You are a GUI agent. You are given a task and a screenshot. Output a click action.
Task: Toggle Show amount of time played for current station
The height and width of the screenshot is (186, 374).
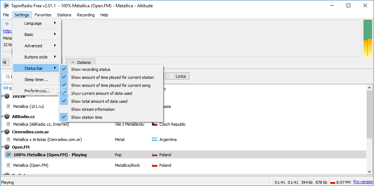(111, 77)
